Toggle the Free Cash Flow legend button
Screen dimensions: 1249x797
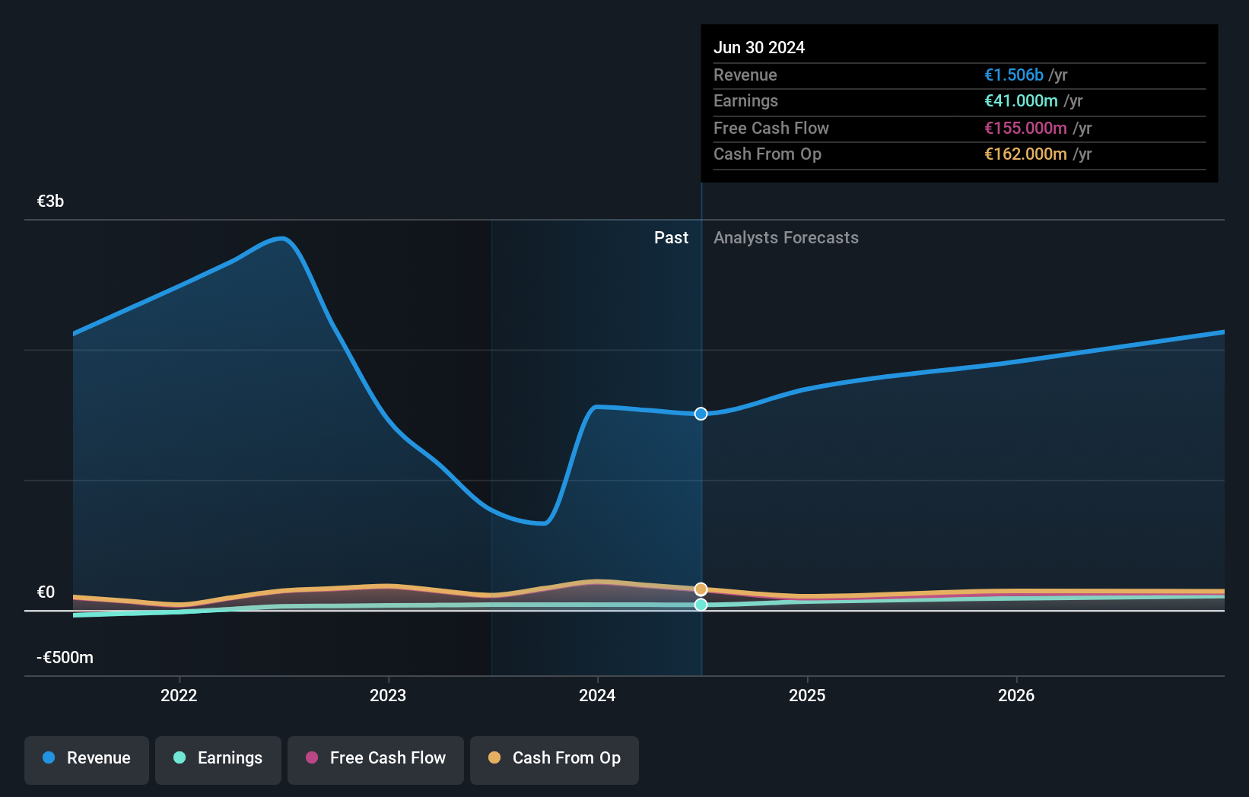pos(376,760)
